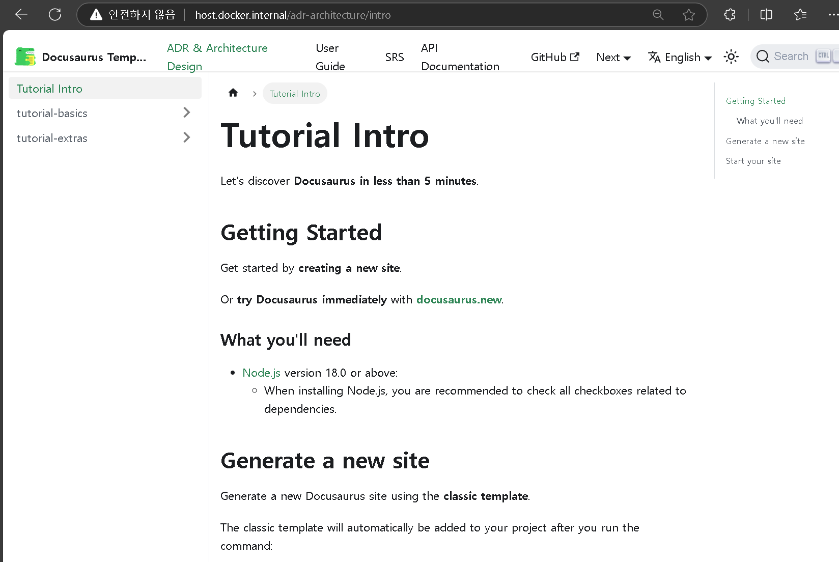This screenshot has height=562, width=839.
Task: Jump to What you'll need in contents
Action: pyautogui.click(x=769, y=121)
